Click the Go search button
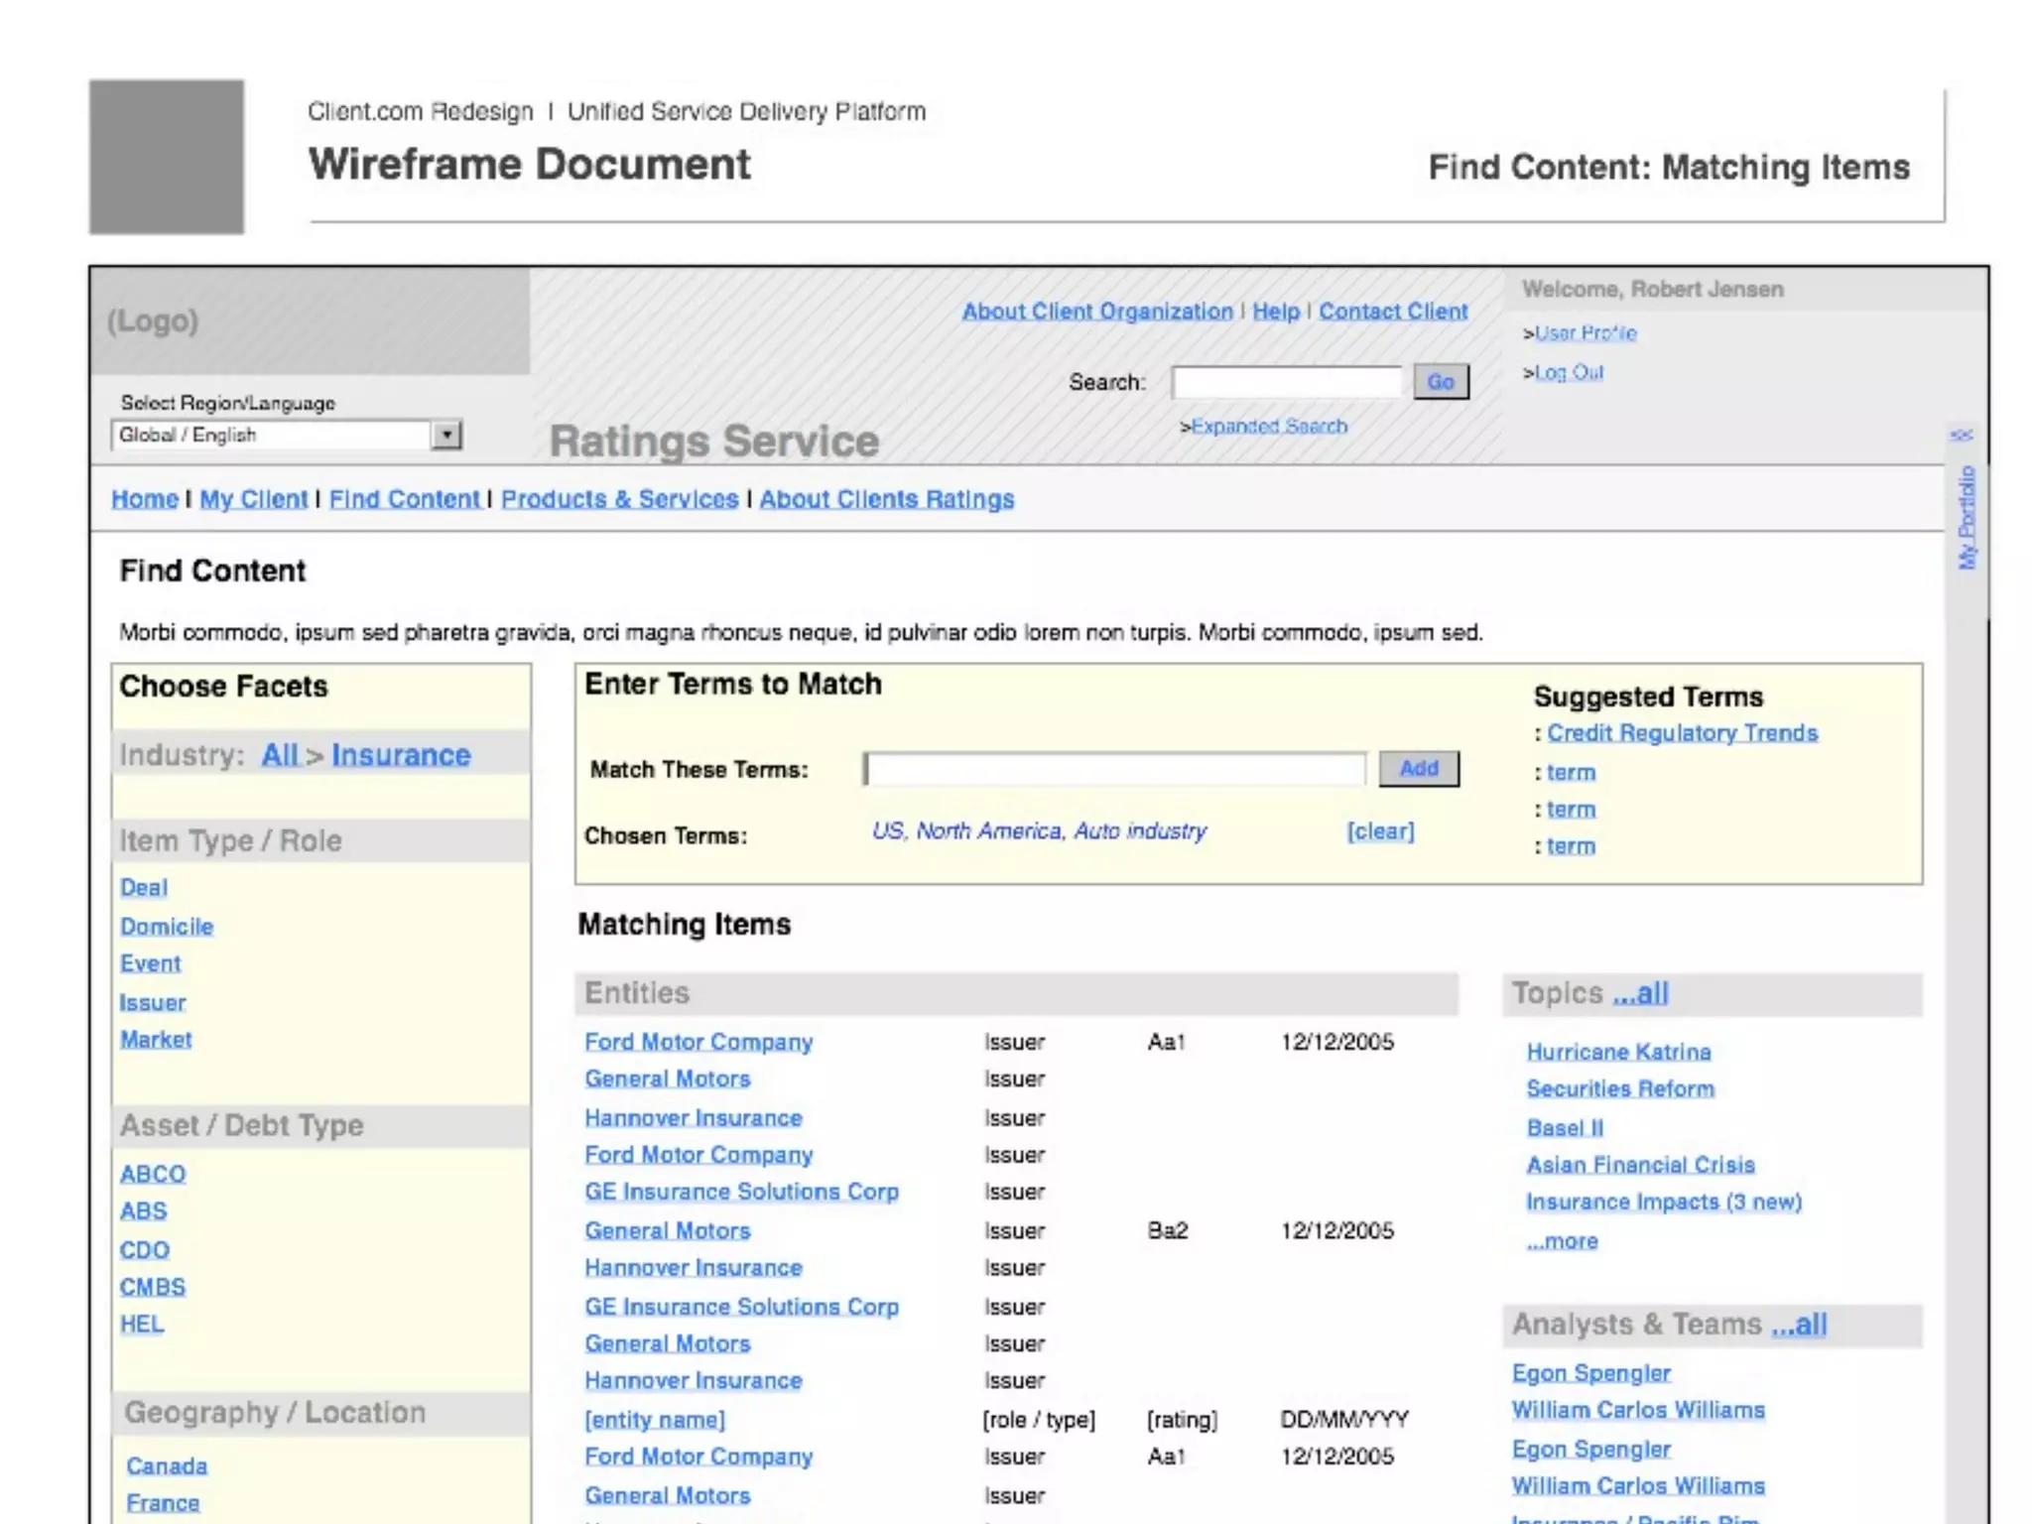The height and width of the screenshot is (1524, 2032). click(1440, 382)
